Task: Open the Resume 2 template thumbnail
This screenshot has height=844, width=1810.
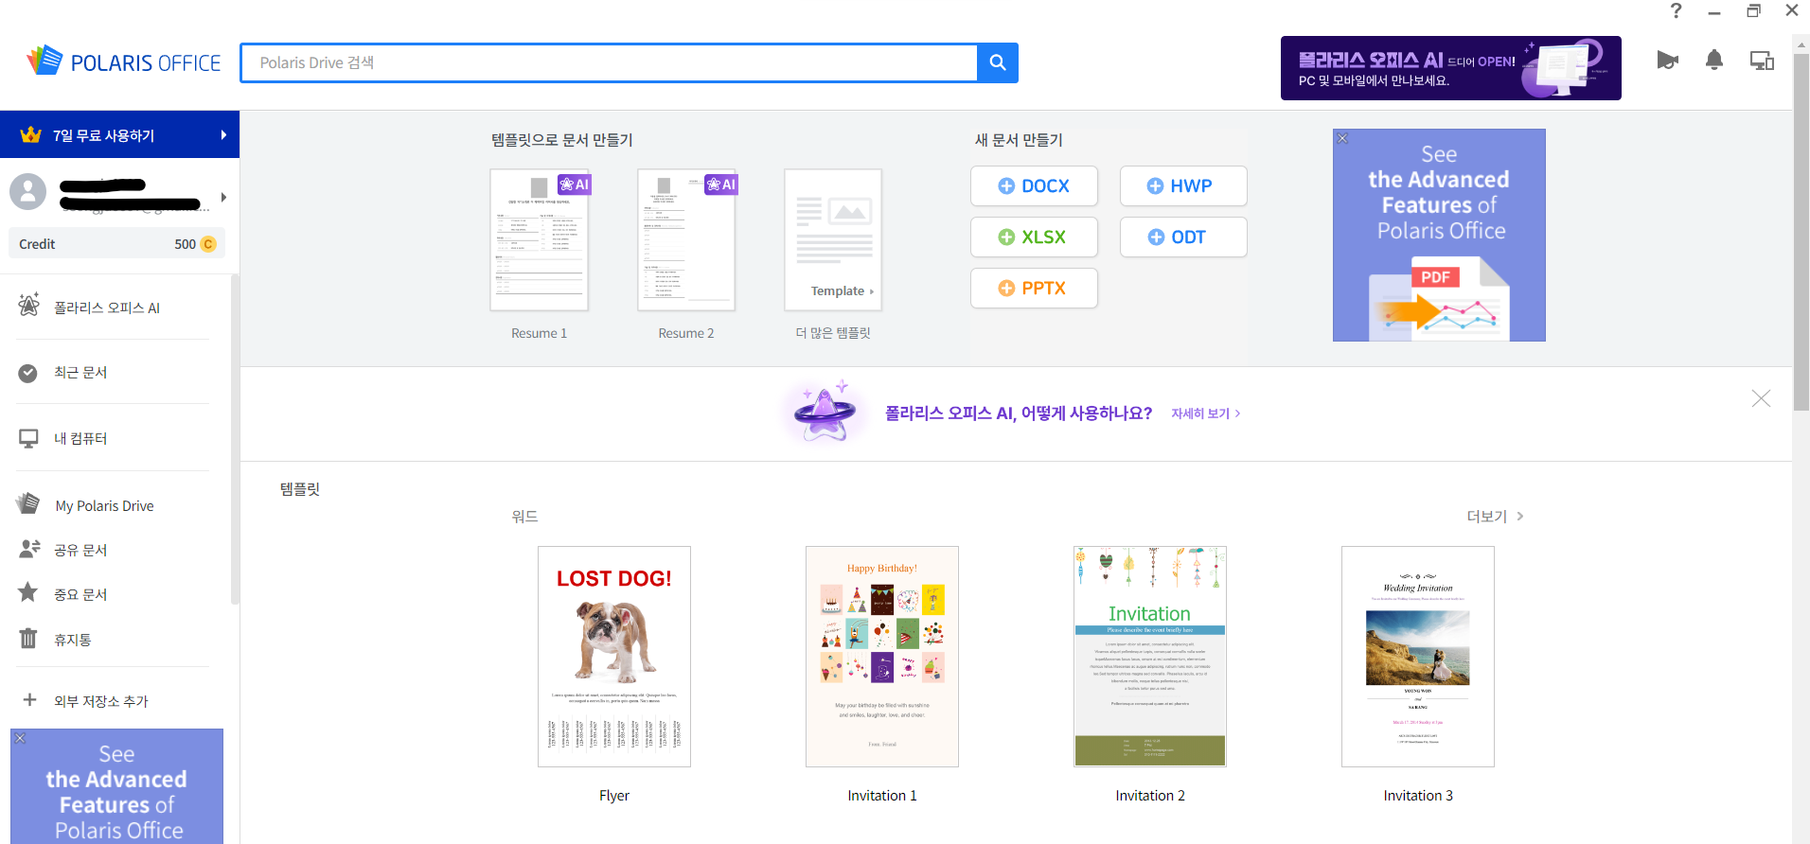Action: pos(686,240)
